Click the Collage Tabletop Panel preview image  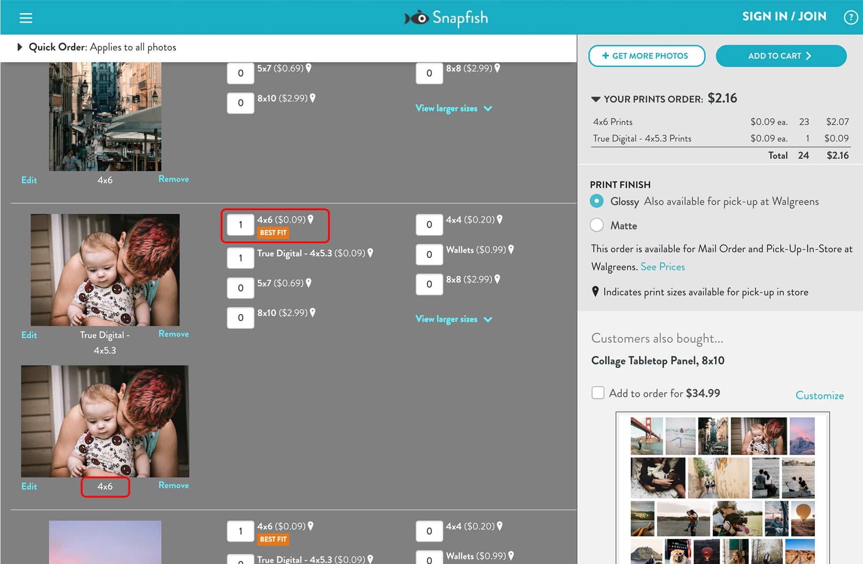[722, 487]
